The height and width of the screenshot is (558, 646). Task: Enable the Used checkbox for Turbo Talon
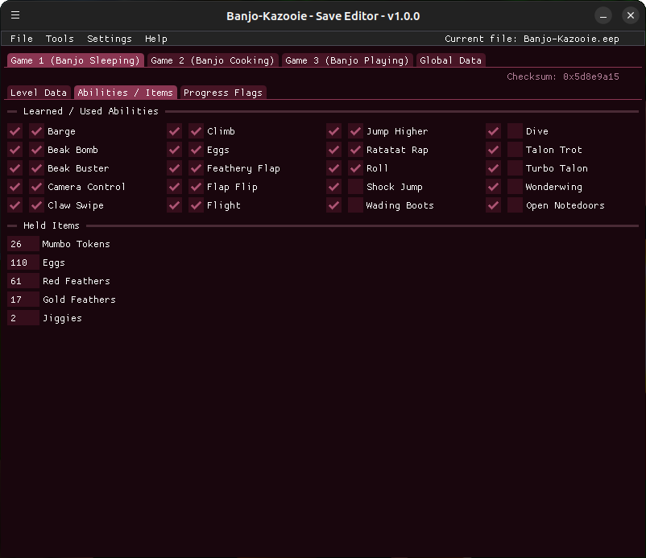tap(515, 168)
